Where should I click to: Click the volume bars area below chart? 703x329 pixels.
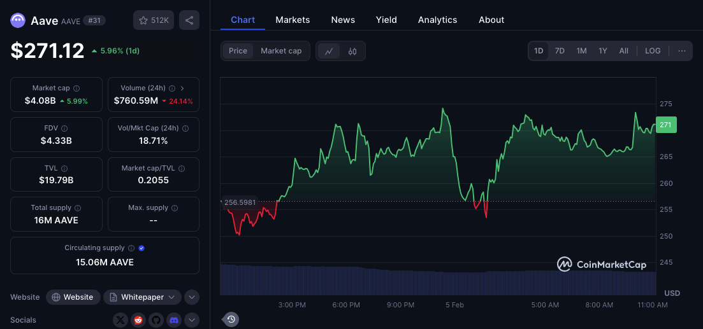pyautogui.click(x=438, y=279)
